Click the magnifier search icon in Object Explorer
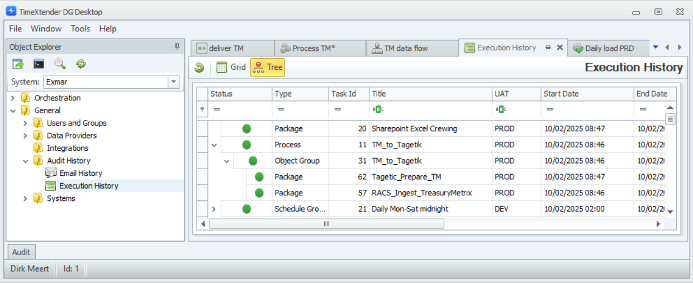The image size is (693, 283). [60, 64]
